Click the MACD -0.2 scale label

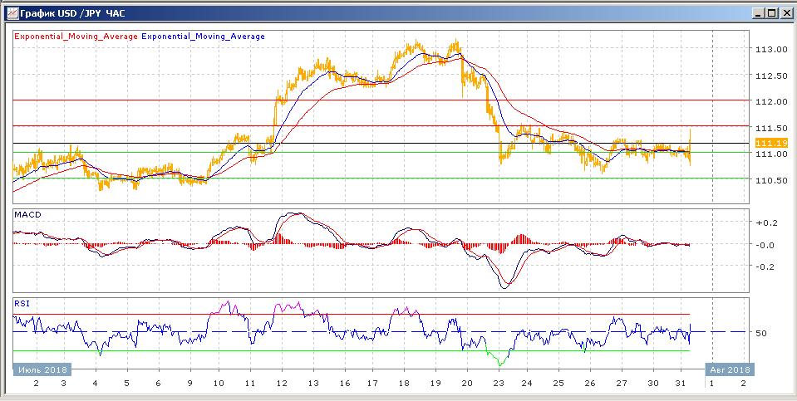point(765,267)
